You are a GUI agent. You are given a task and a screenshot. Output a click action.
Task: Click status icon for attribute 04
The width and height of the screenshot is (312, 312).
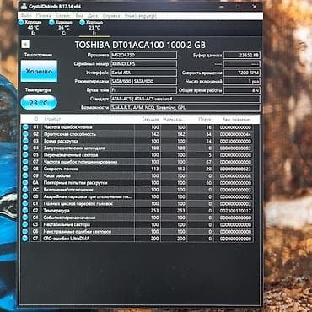pyautogui.click(x=25, y=148)
